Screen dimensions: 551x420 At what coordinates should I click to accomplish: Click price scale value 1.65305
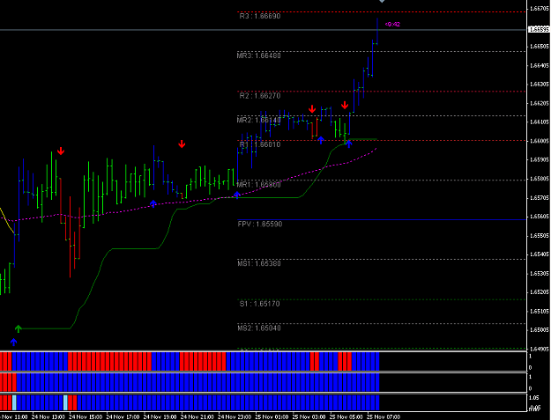click(x=539, y=273)
